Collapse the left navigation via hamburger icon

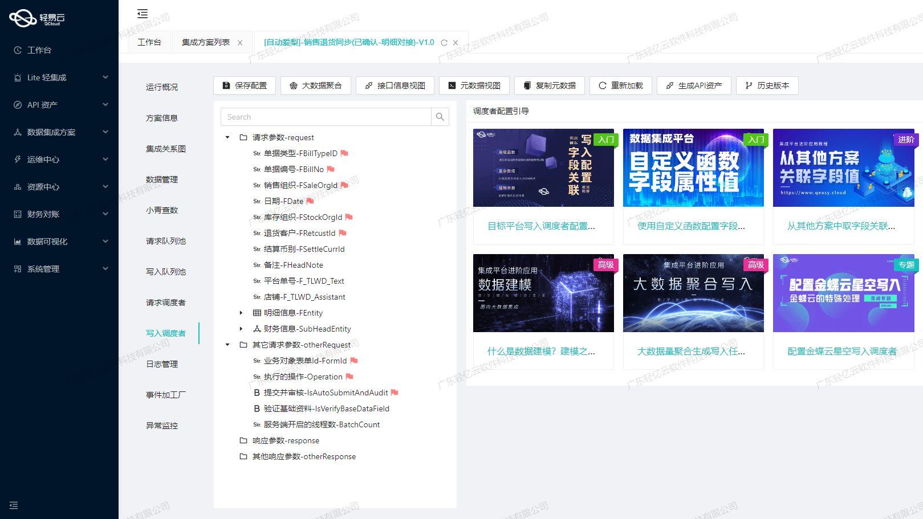142,13
